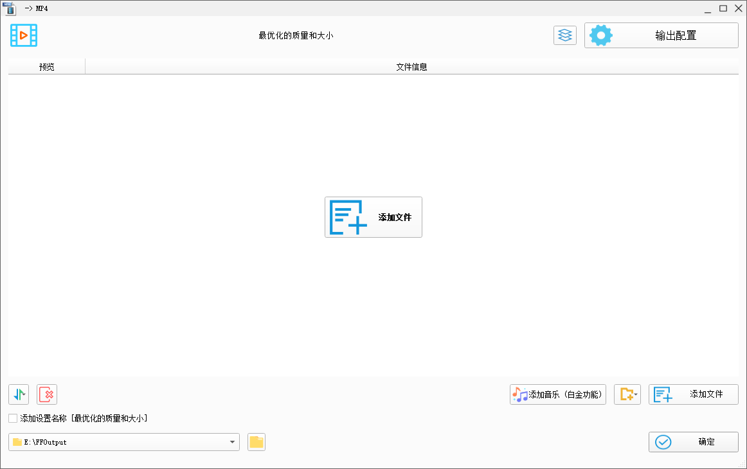Screen dimensions: 747x469
Task: Click the circled checkmark icon on 确定 button
Action: [663, 442]
